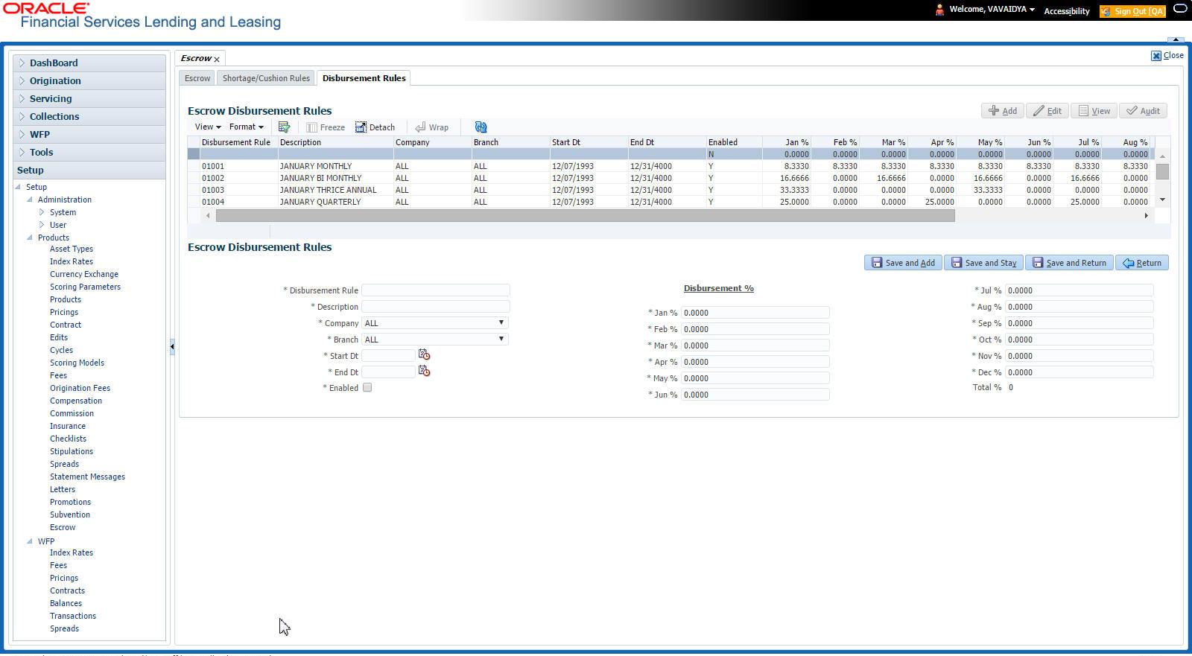Expand the Collections navigation section

[89, 117]
